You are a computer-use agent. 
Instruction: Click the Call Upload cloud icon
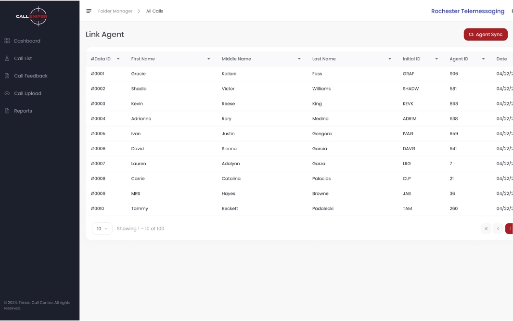pyautogui.click(x=7, y=93)
